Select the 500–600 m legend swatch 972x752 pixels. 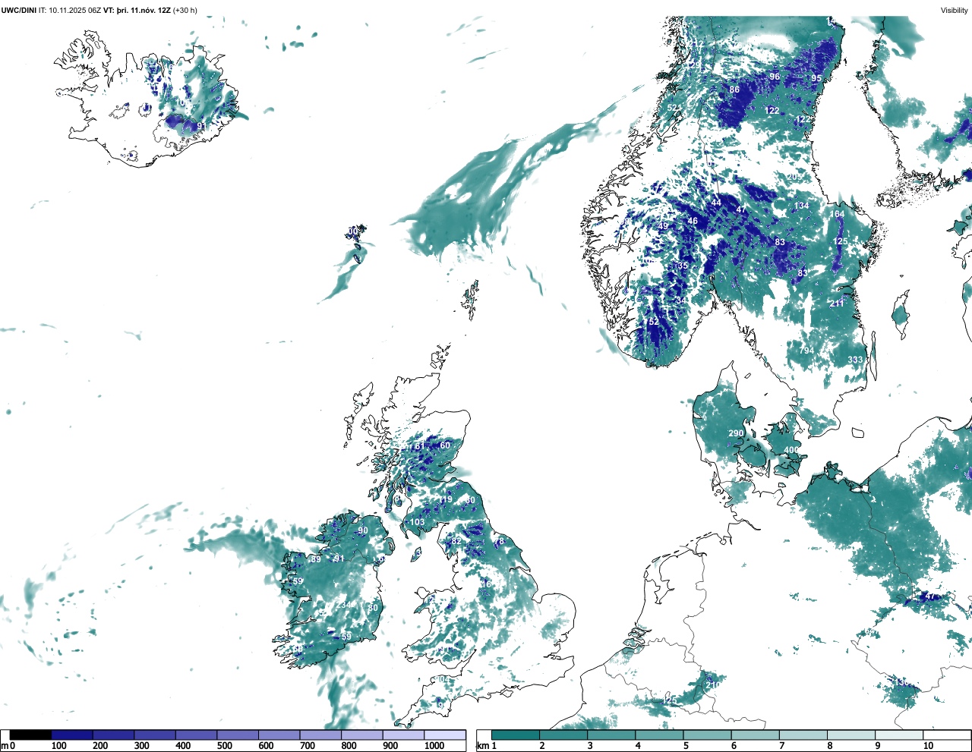click(x=238, y=735)
